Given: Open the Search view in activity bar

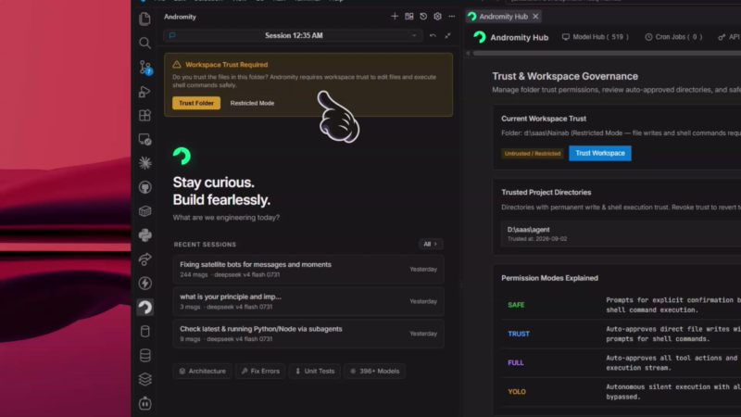Looking at the screenshot, I should coord(145,43).
